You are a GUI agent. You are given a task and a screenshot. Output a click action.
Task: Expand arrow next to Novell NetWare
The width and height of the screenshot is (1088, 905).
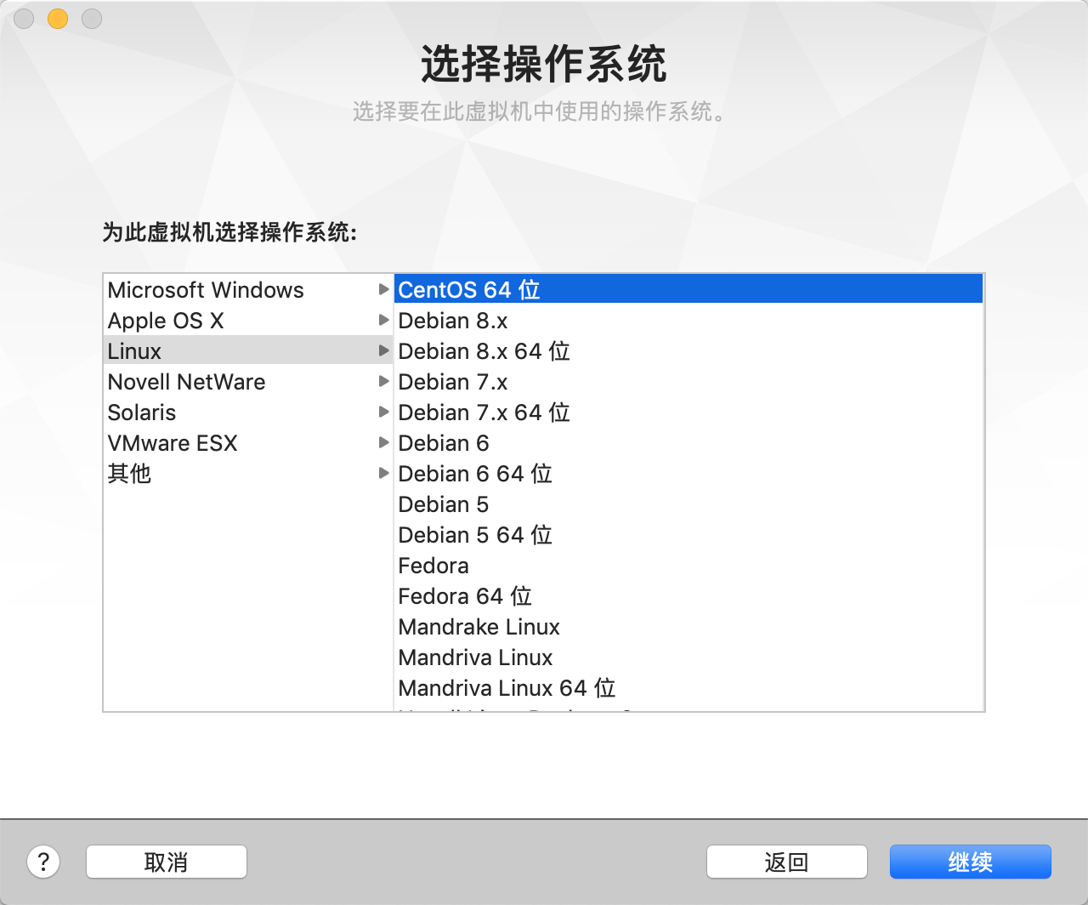[x=383, y=382]
